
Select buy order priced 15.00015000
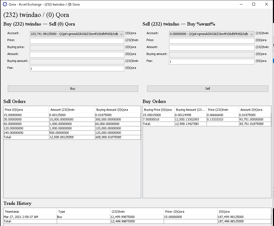207,115
